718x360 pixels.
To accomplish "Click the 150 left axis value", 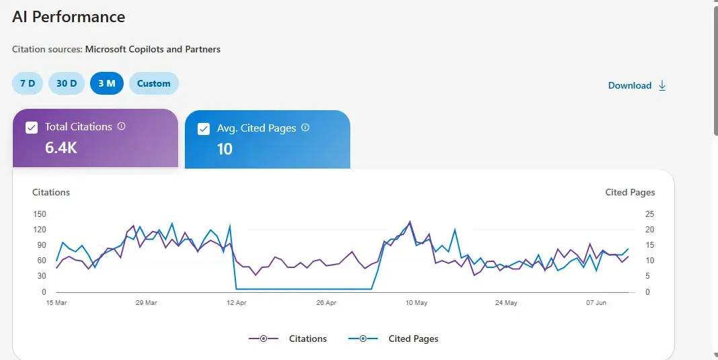I will pyautogui.click(x=40, y=214).
